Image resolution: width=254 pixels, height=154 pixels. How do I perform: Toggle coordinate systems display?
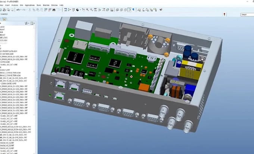[x=151, y=10]
